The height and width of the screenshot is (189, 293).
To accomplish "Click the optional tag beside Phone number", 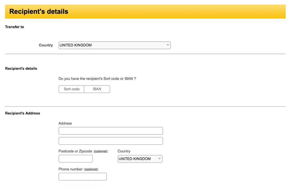I will click(x=91, y=170).
